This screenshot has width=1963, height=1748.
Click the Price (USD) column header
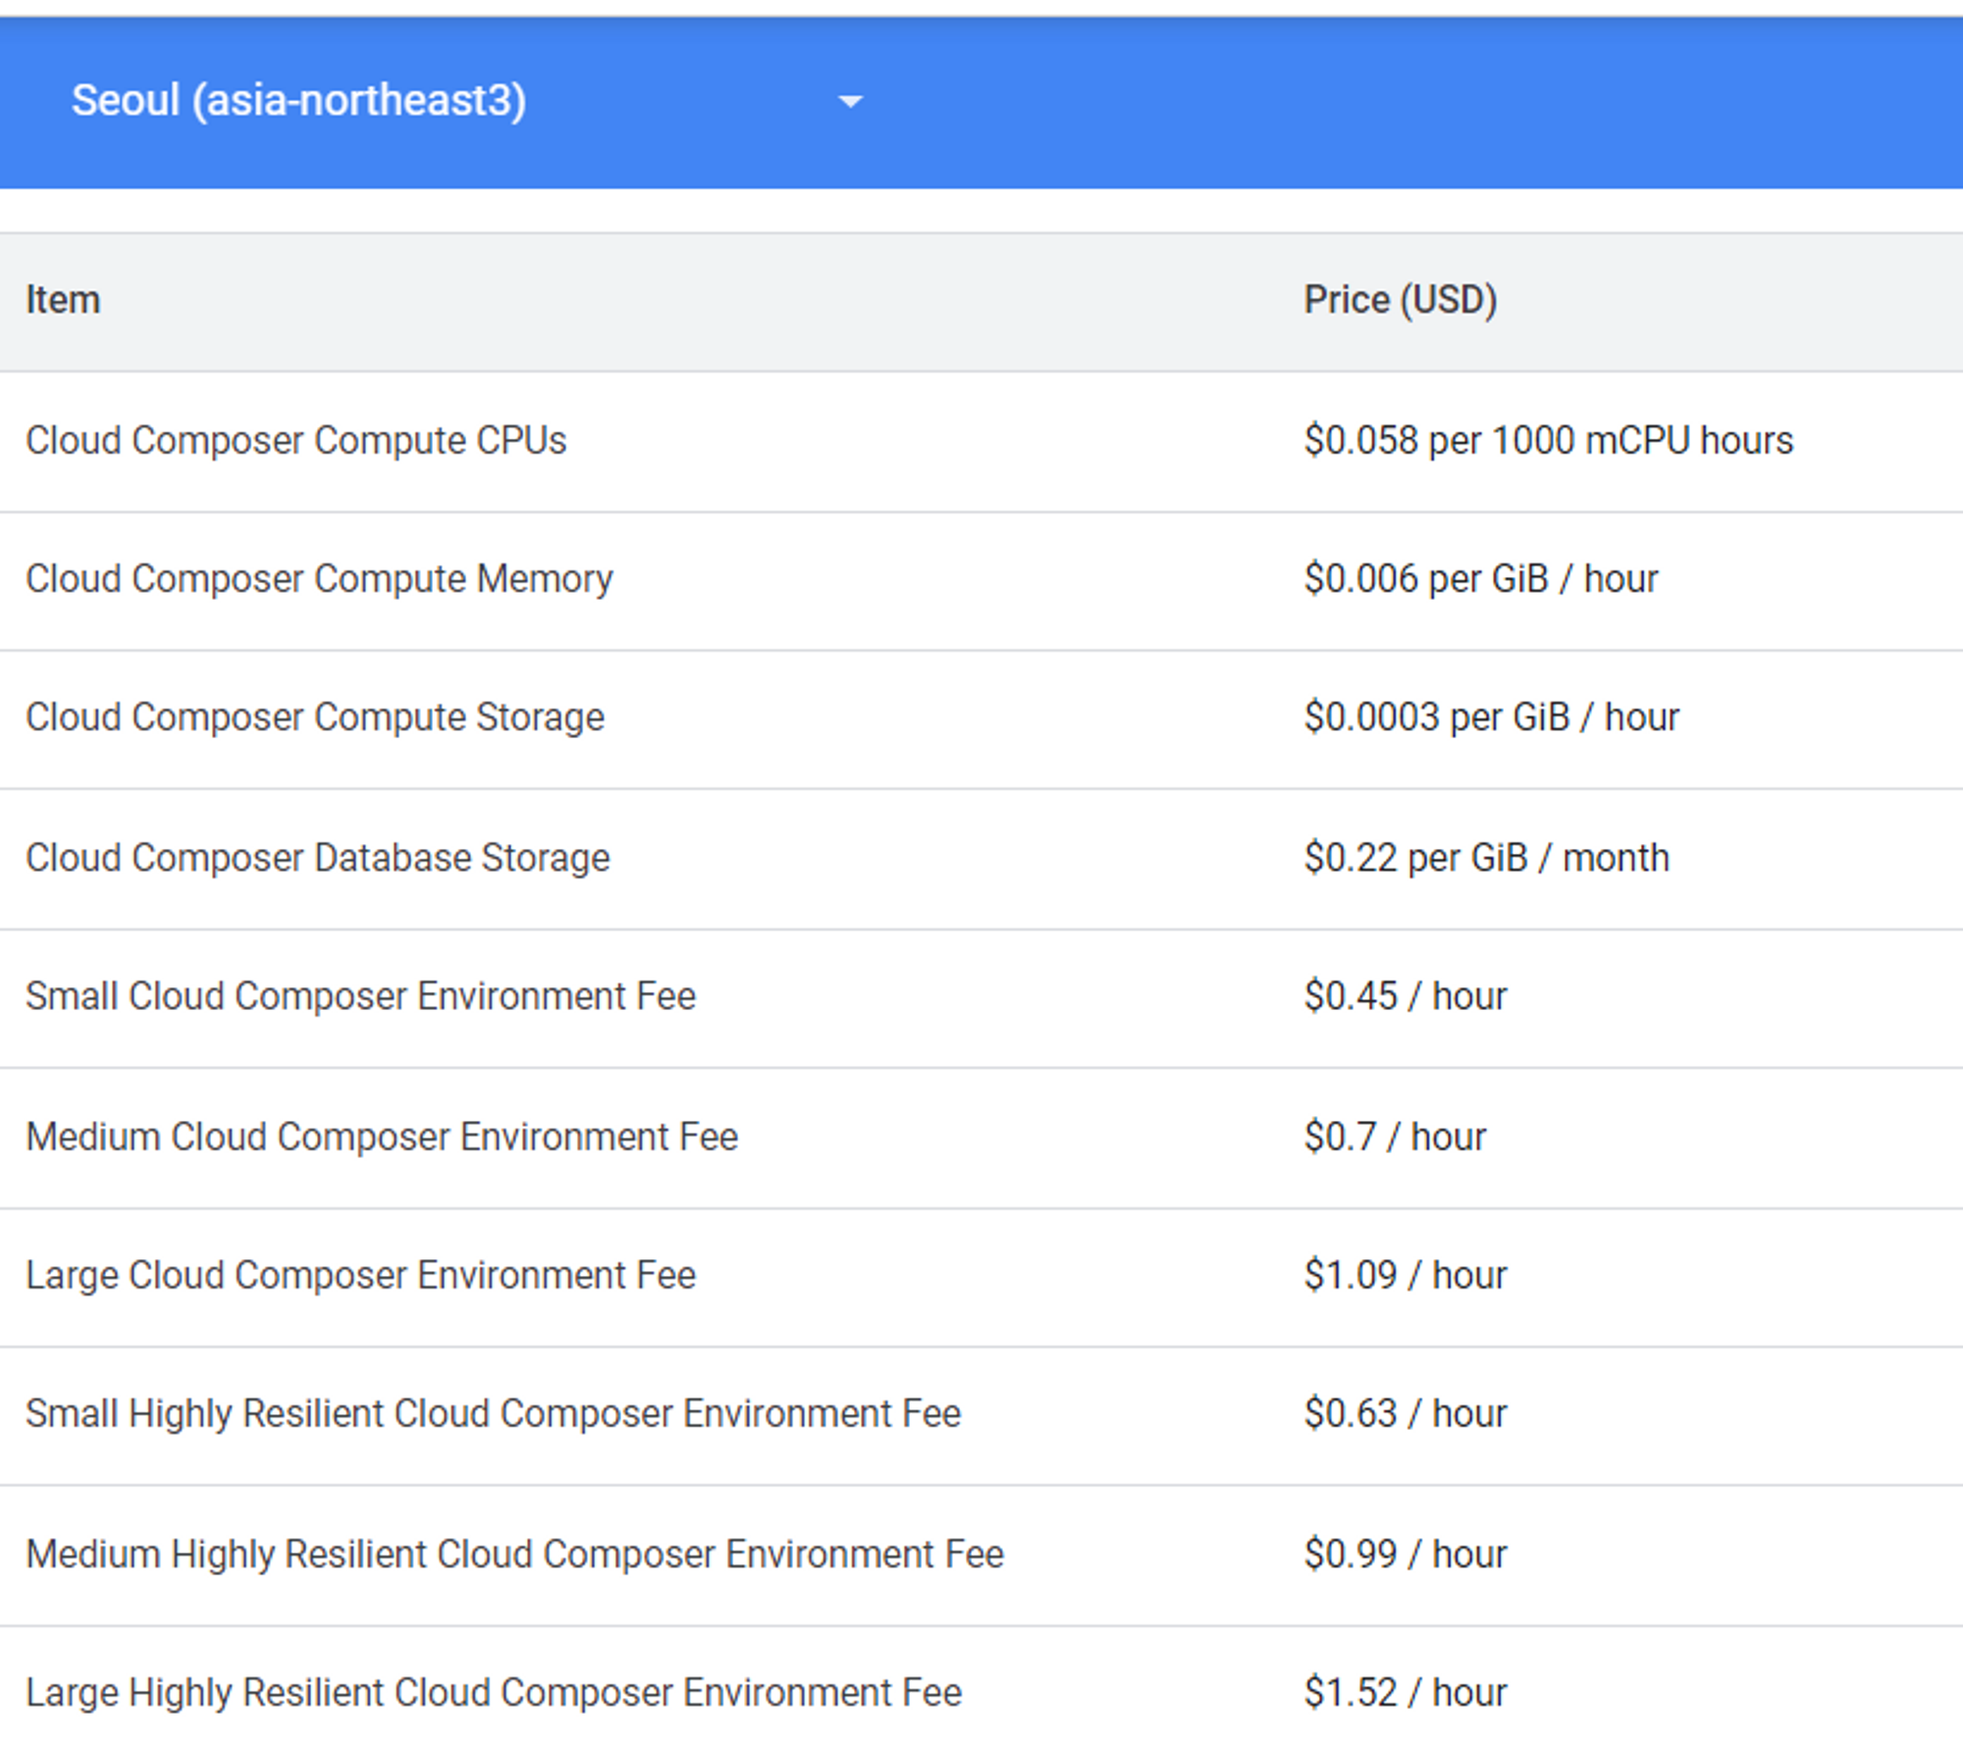pyautogui.click(x=1400, y=300)
